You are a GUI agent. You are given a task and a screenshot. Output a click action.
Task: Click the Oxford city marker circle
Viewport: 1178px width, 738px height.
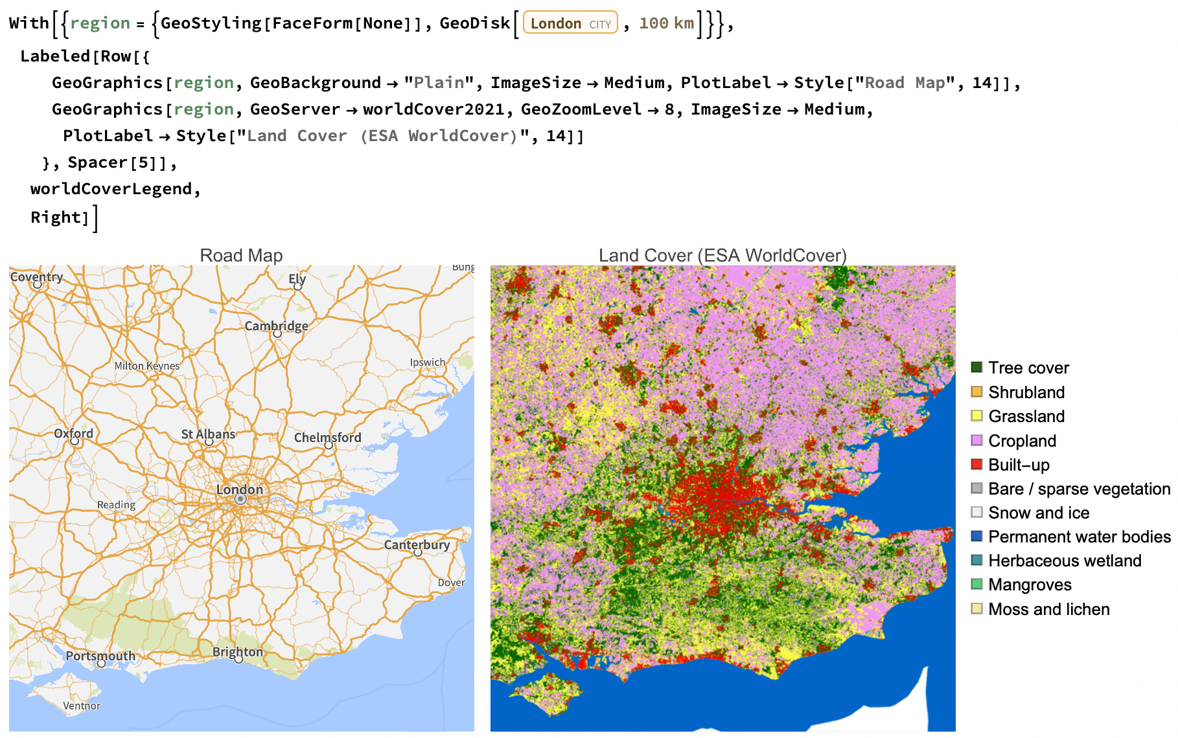(x=75, y=442)
